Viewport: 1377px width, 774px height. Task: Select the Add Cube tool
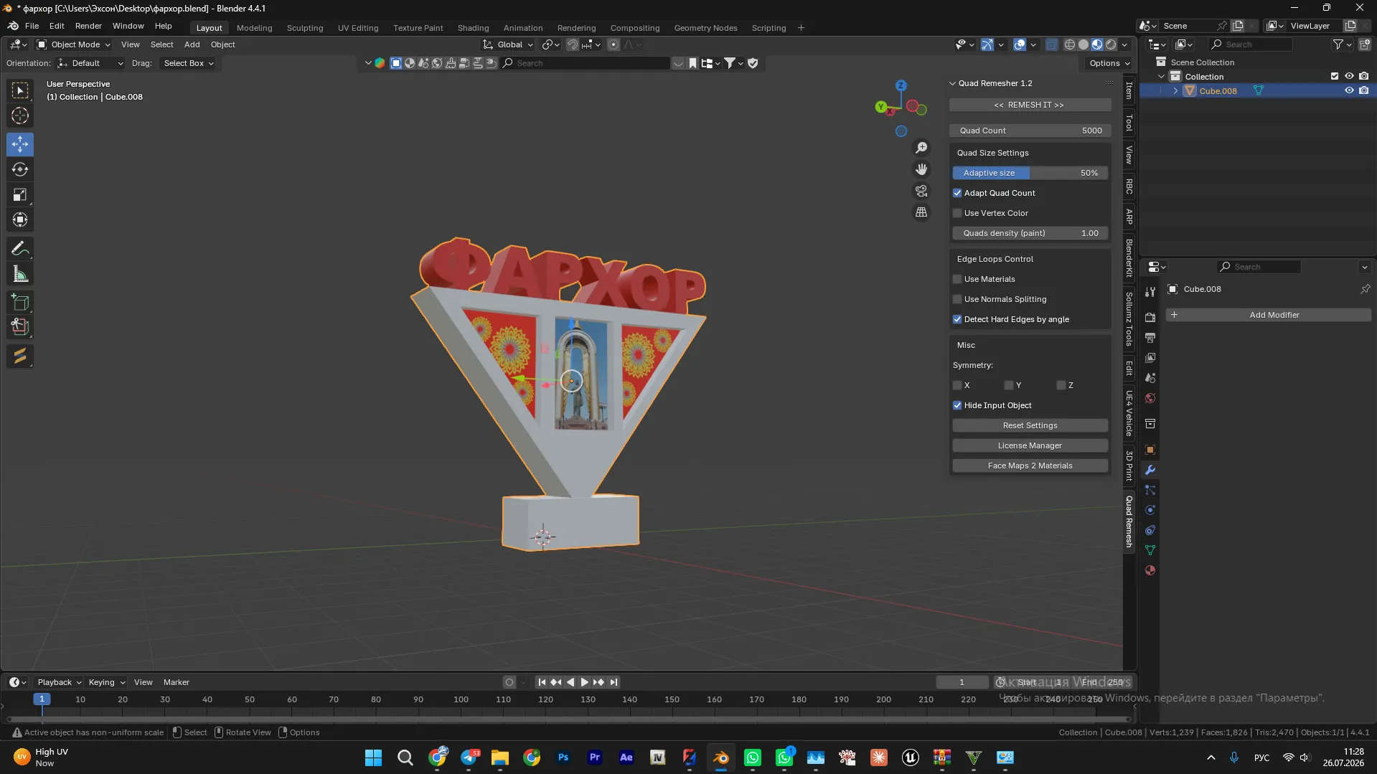pyautogui.click(x=20, y=302)
